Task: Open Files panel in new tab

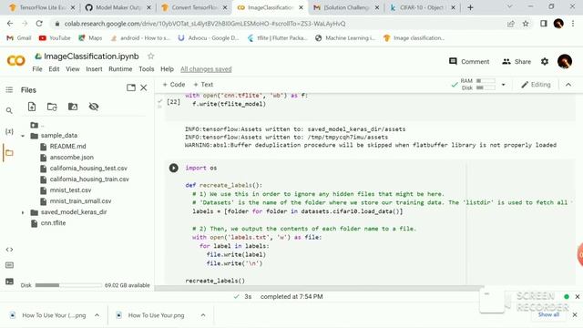Action: (x=131, y=87)
